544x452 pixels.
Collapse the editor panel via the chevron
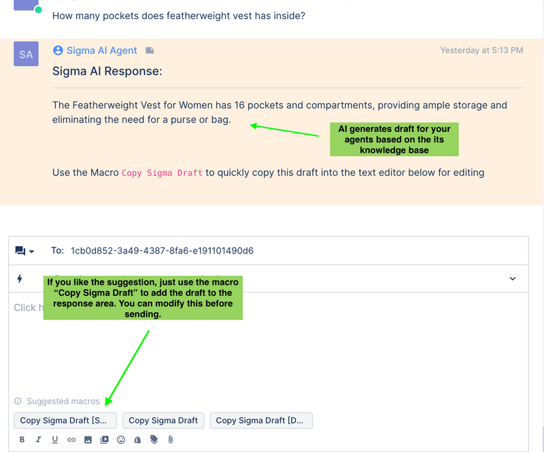click(514, 279)
